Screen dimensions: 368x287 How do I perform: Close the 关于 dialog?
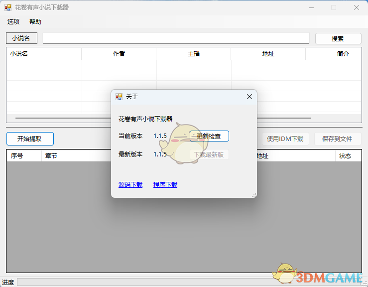(249, 97)
